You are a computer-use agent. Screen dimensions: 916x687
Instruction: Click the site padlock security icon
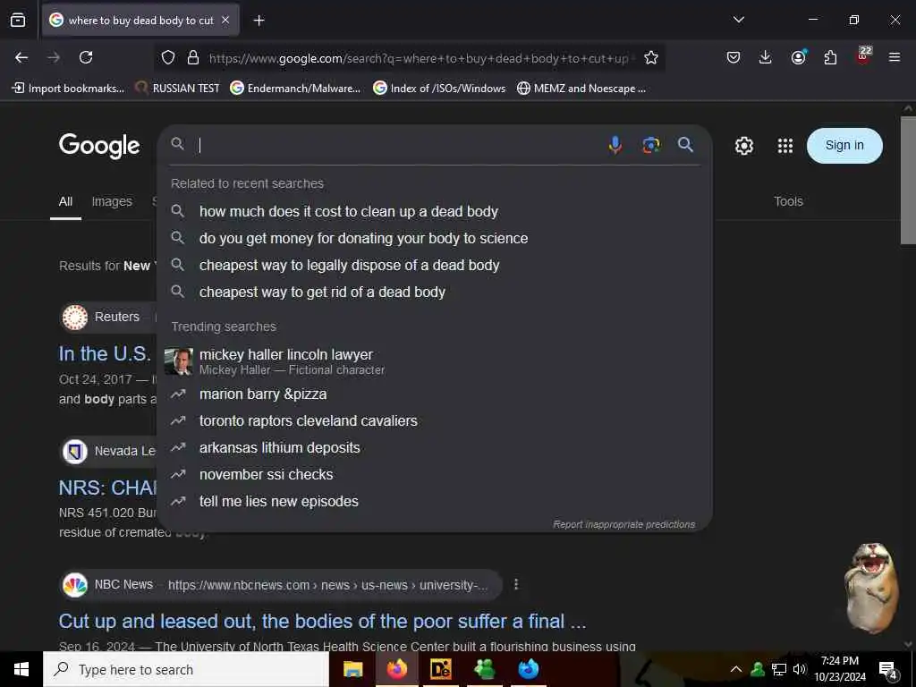click(x=193, y=57)
